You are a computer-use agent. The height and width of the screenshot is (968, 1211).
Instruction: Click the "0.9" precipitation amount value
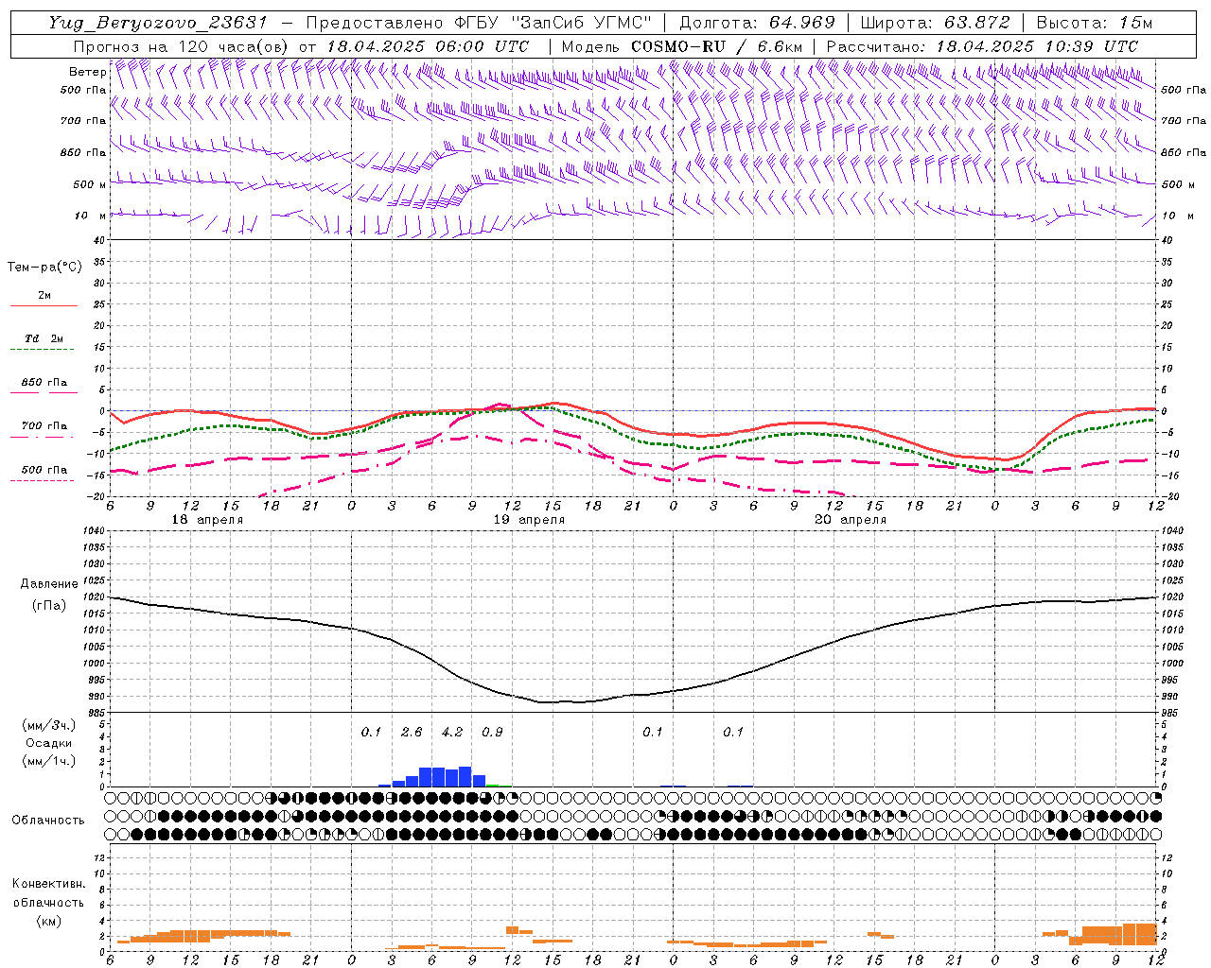click(492, 733)
